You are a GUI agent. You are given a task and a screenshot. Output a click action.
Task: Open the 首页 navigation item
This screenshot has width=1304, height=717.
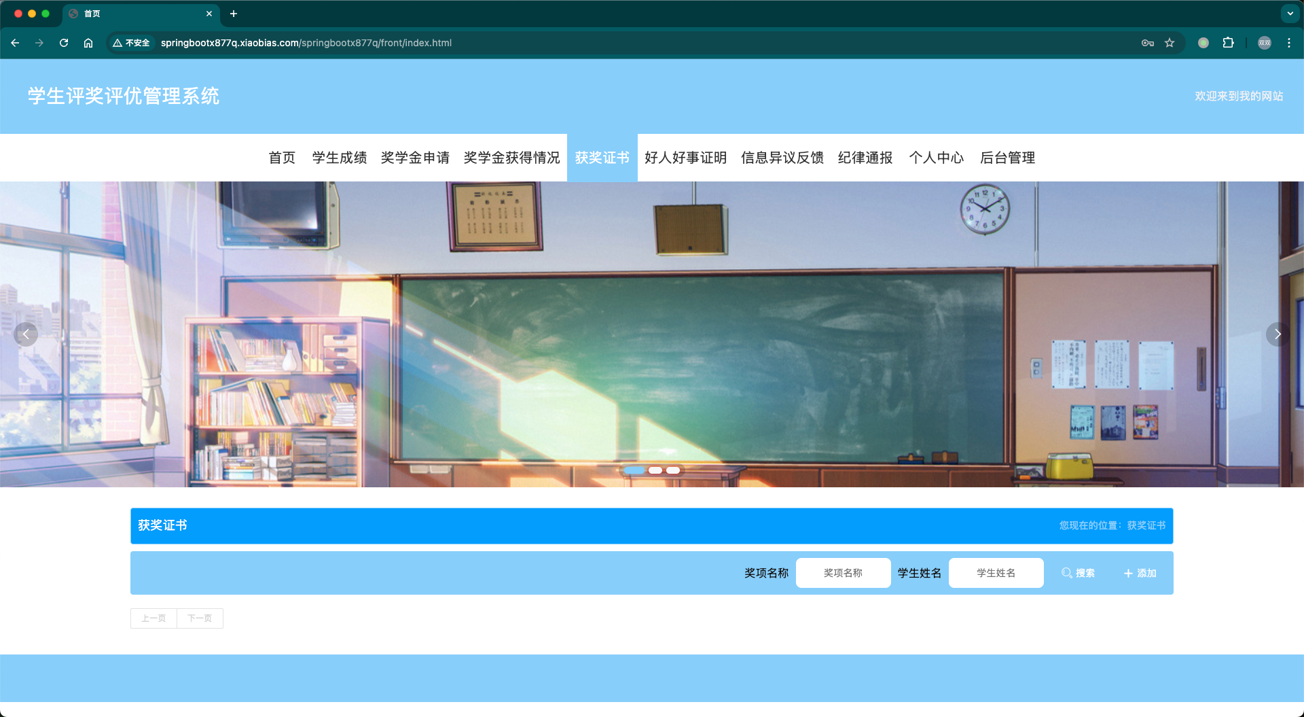(x=283, y=158)
